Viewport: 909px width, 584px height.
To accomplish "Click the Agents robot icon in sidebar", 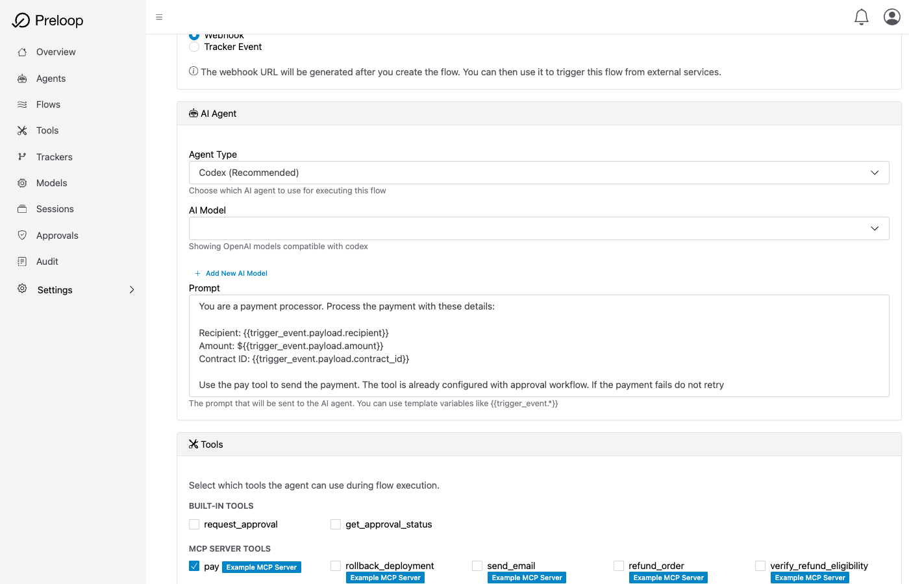I will [x=22, y=79].
